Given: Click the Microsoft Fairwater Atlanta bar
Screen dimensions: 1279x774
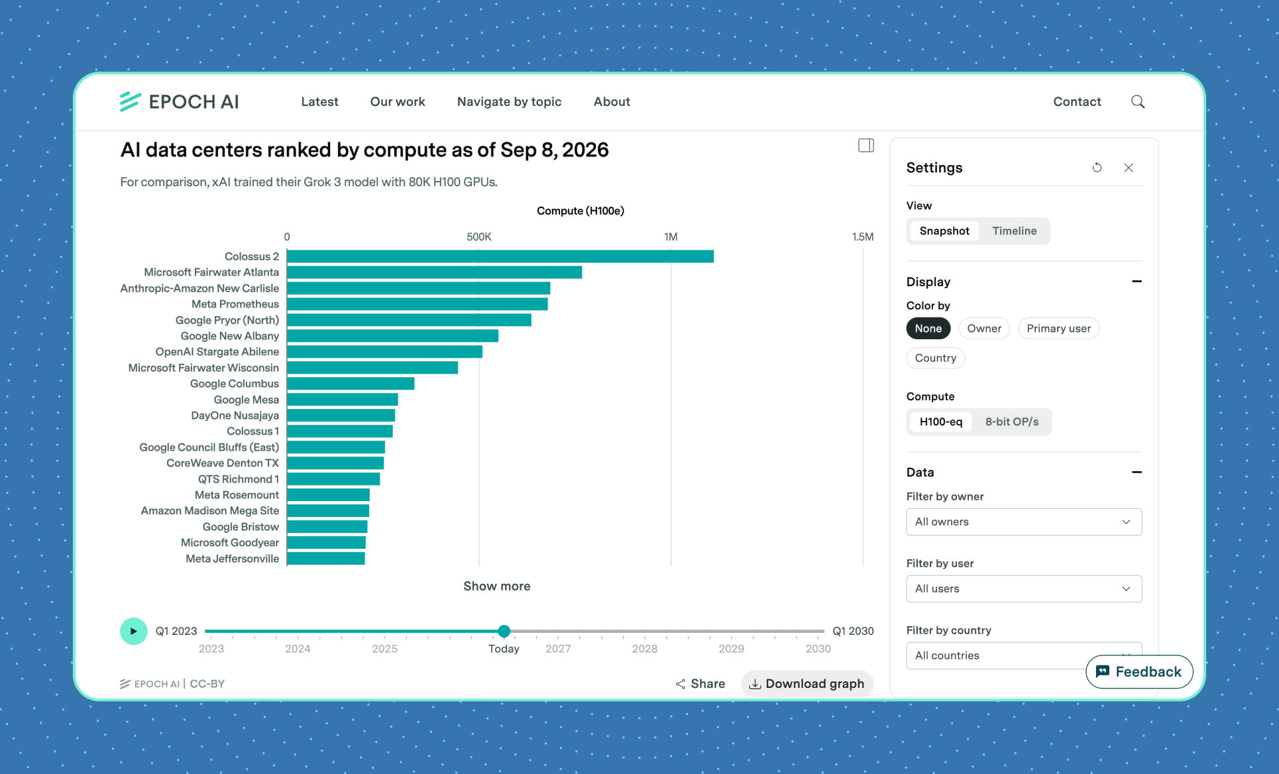Looking at the screenshot, I should (435, 272).
